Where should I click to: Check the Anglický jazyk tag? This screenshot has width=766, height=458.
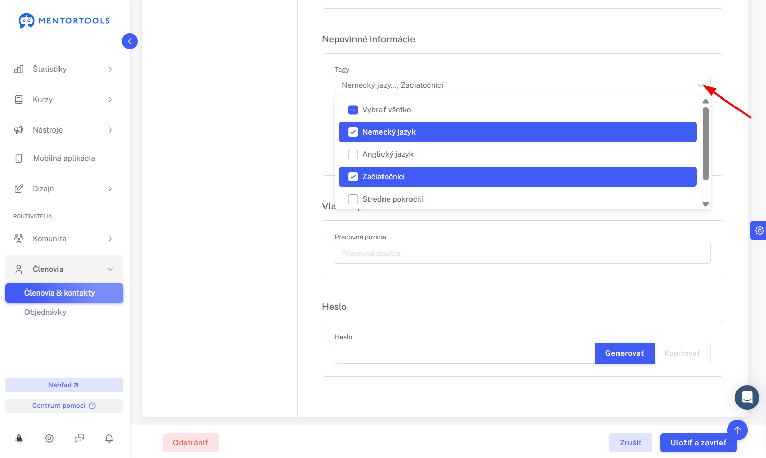coord(518,154)
